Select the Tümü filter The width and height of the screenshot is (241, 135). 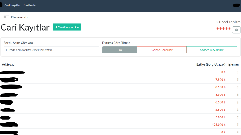click(x=119, y=50)
